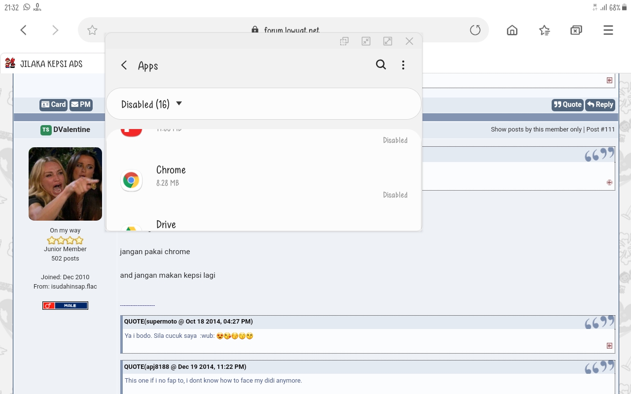The height and width of the screenshot is (394, 631).
Task: Tap the browser forward arrow
Action: 55,30
